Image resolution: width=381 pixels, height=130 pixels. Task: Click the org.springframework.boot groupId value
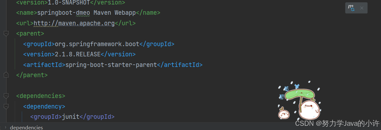pyautogui.click(x=97, y=44)
